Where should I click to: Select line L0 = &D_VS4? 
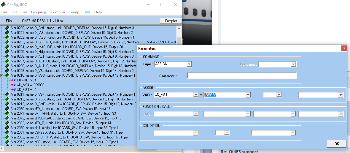tap(27, 80)
